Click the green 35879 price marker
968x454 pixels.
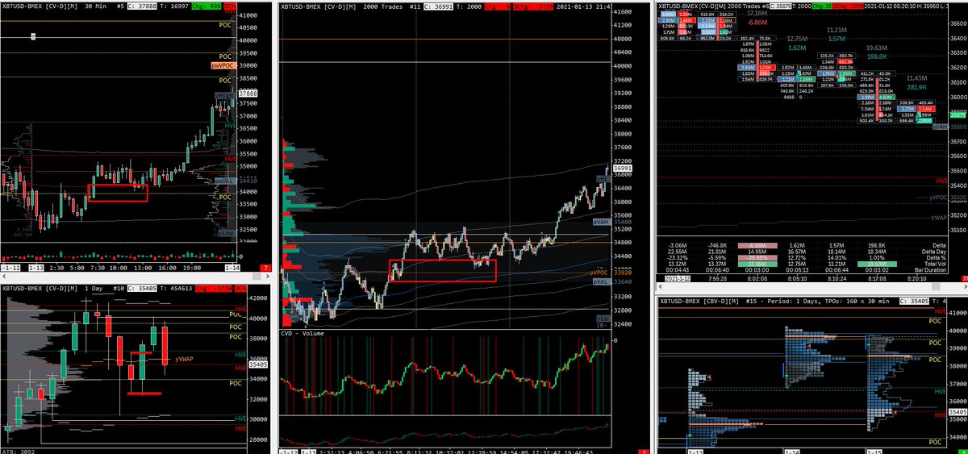958,115
